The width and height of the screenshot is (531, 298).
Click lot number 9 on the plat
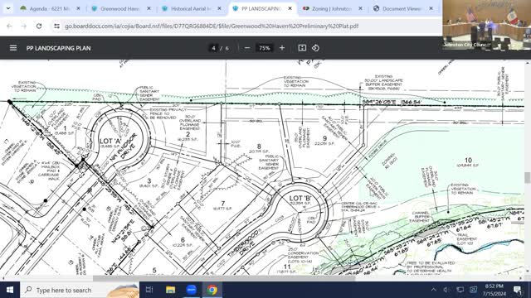click(324, 138)
